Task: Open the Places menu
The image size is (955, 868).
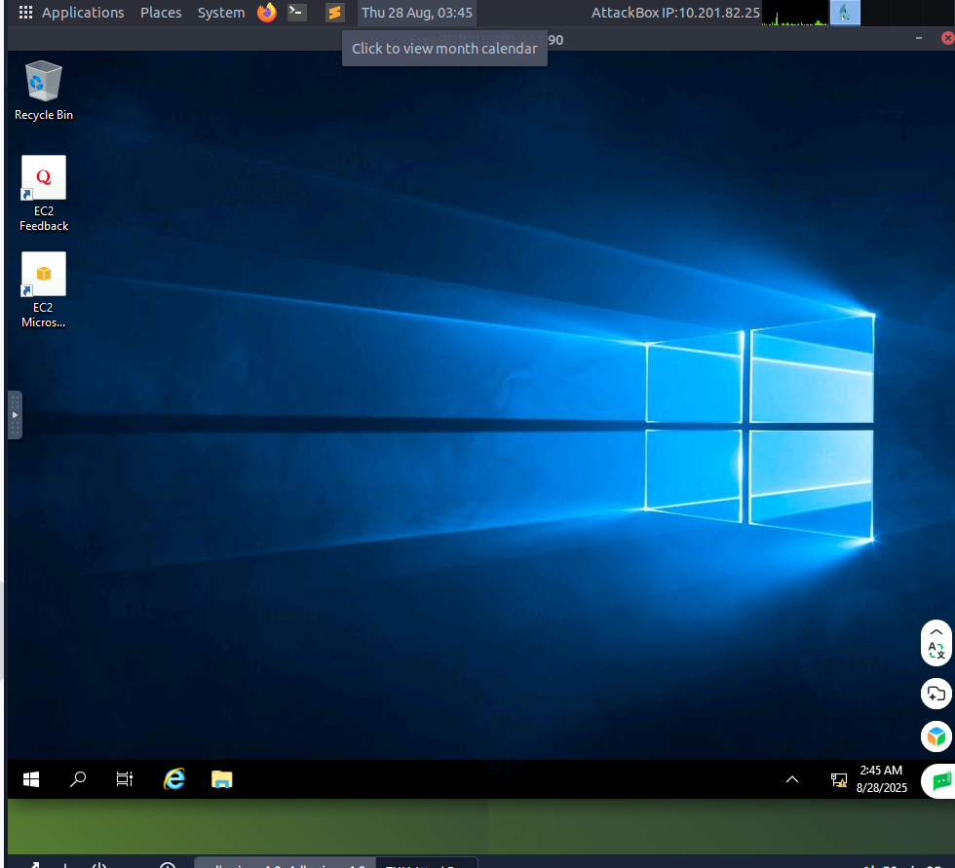Action: [161, 12]
